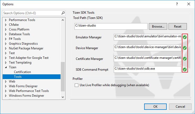195x114 pixels.
Task: Click the Reset button
Action: tap(178, 27)
